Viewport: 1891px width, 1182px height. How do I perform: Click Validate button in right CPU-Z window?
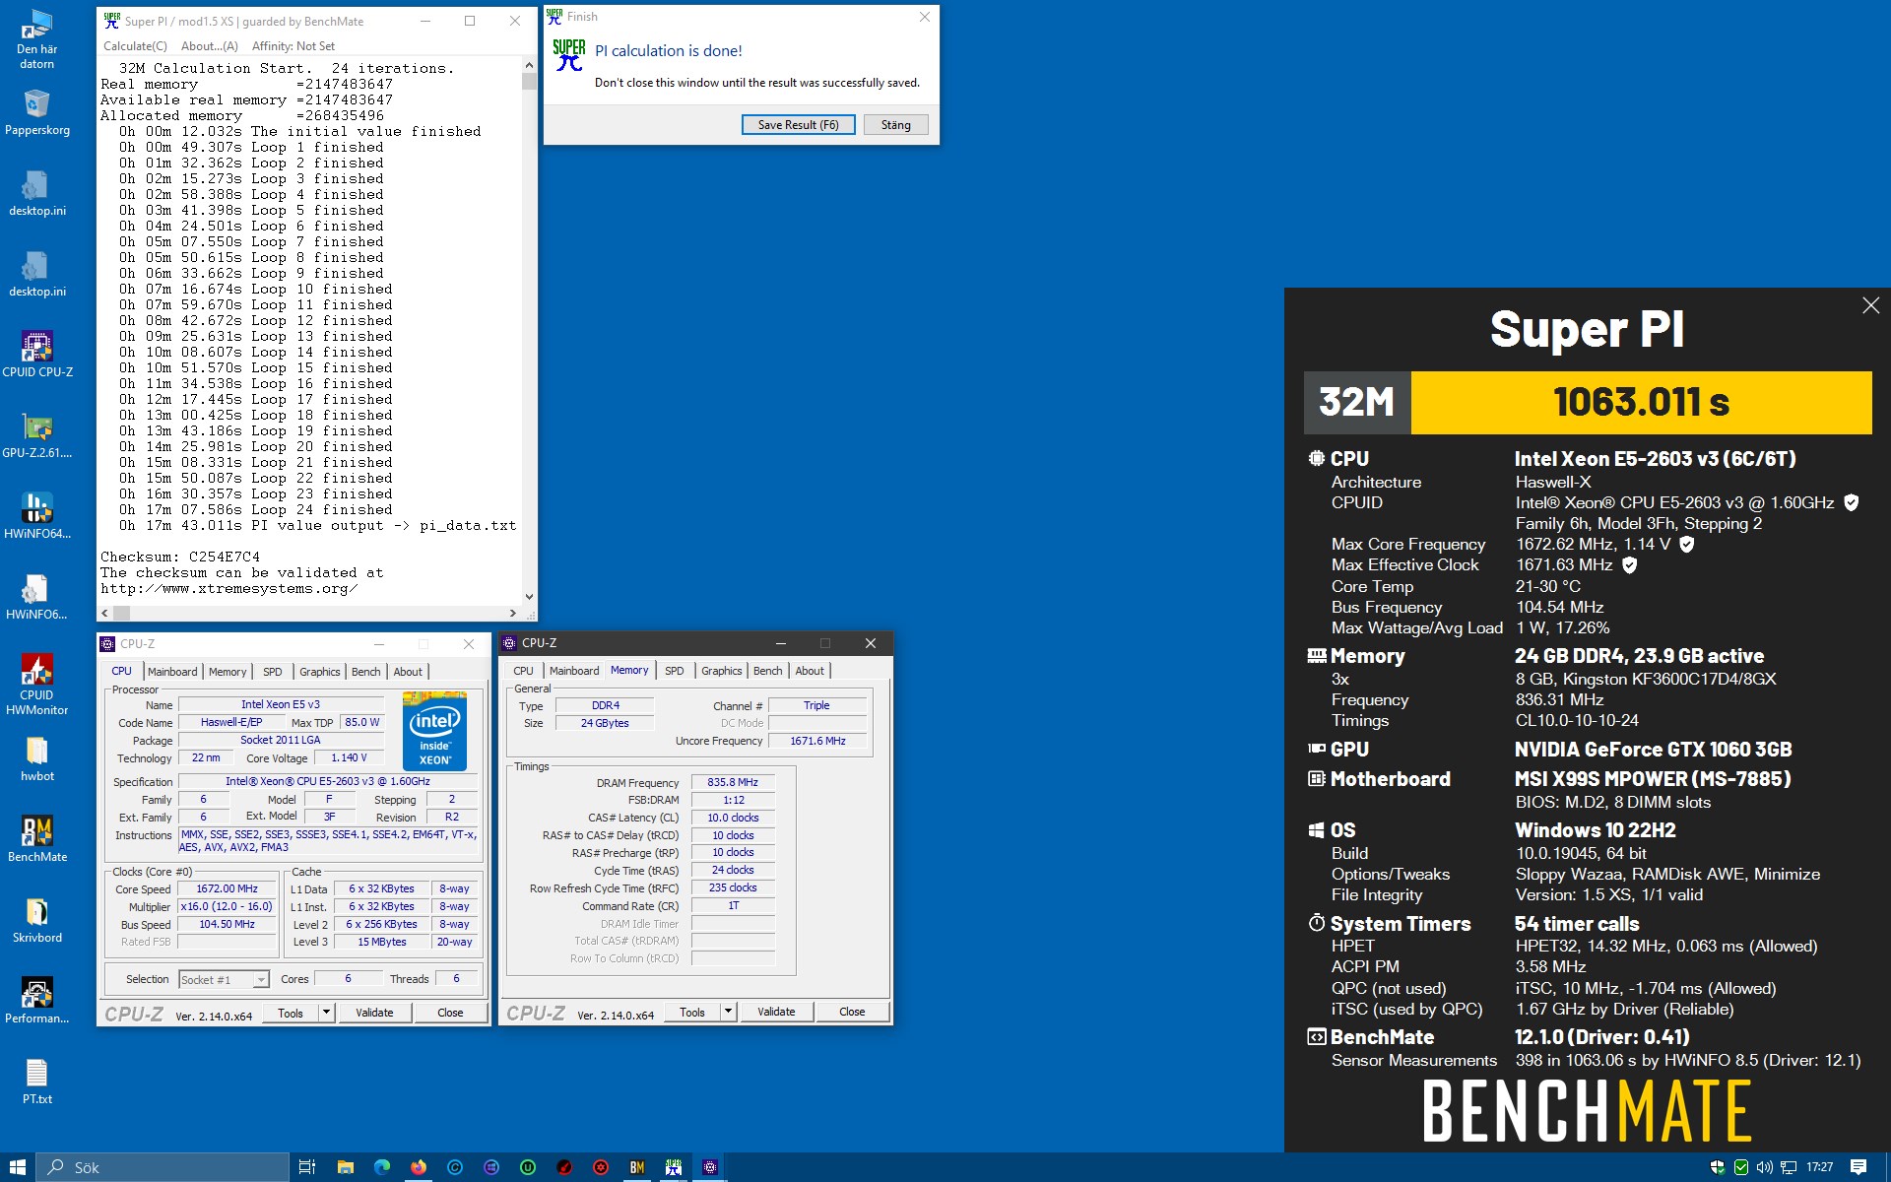[776, 1012]
